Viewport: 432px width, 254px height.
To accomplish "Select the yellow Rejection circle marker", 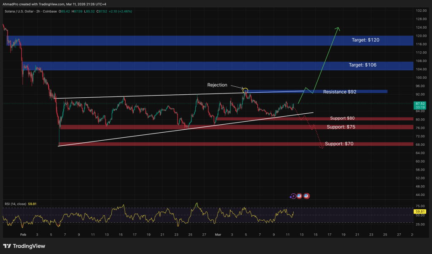I will point(246,90).
